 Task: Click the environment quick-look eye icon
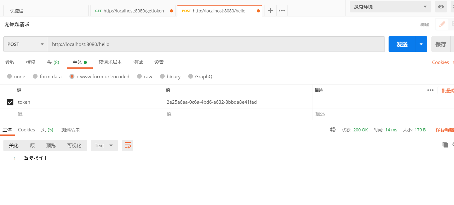(441, 7)
